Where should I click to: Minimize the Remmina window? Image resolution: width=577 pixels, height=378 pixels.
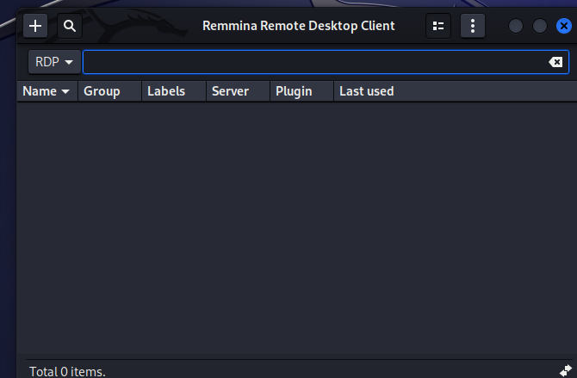tap(516, 26)
